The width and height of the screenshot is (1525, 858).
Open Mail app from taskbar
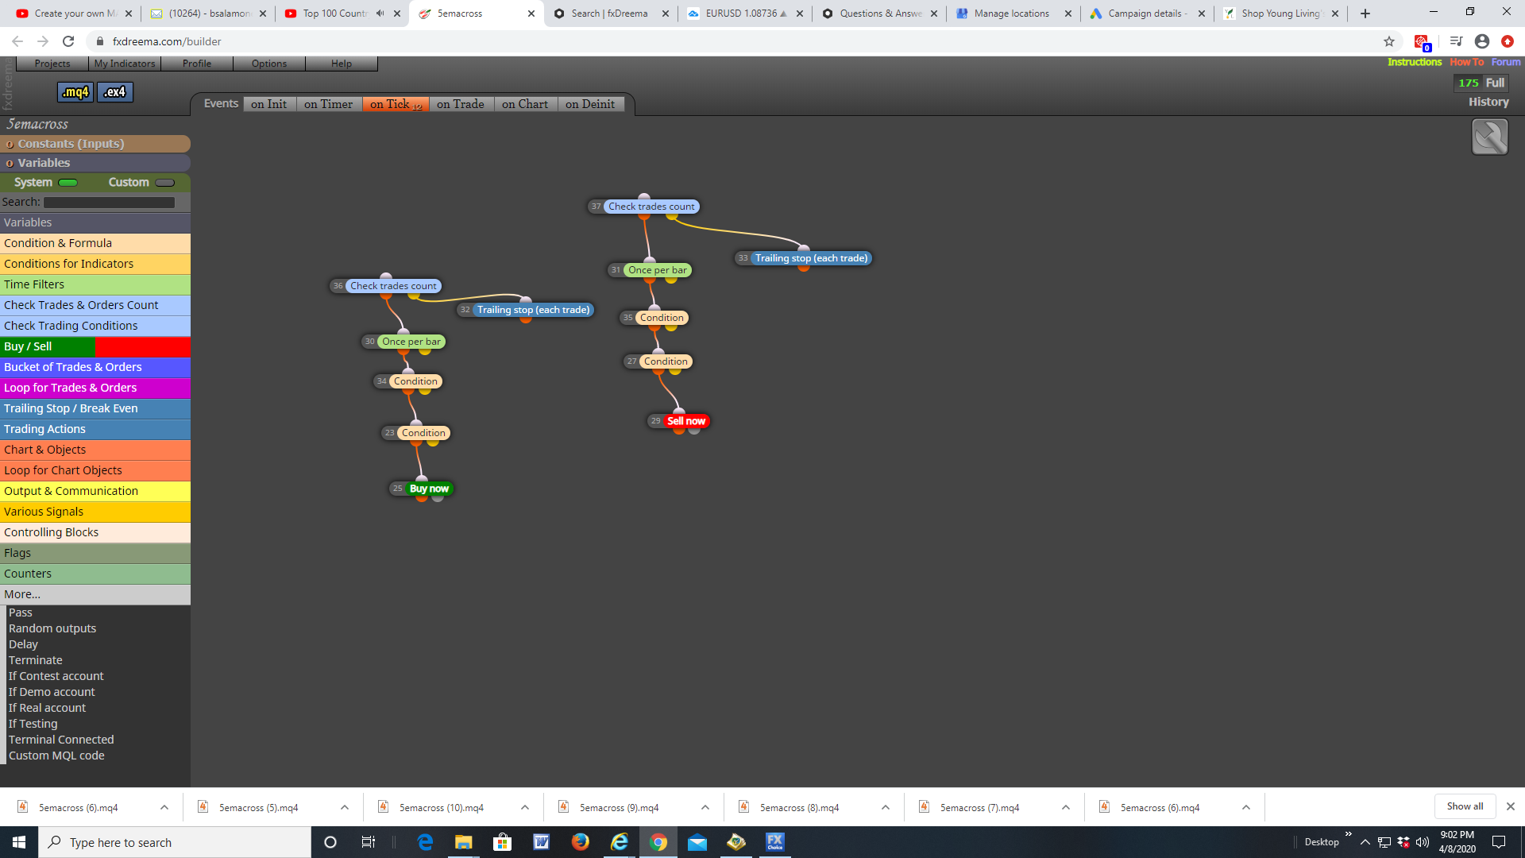[x=697, y=842]
